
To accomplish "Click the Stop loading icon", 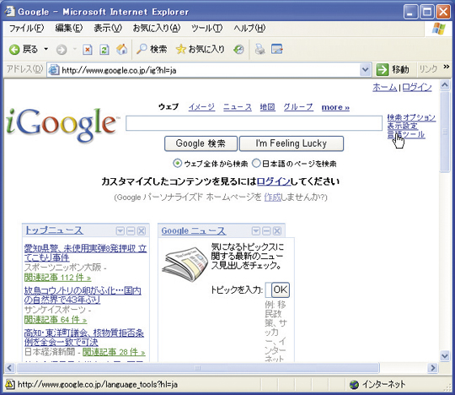I will click(88, 50).
